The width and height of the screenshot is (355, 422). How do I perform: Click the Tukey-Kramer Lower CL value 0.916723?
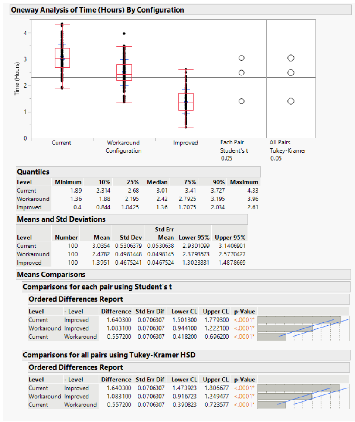pos(185,397)
